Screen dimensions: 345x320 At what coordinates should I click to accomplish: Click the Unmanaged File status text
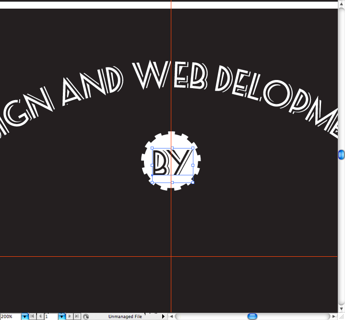point(125,317)
